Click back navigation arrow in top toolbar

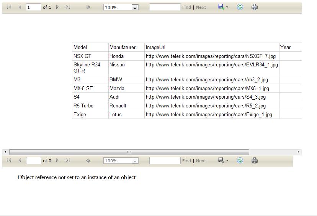pos(88,7)
